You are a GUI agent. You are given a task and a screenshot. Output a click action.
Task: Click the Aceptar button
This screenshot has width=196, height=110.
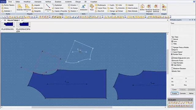coord(174,94)
